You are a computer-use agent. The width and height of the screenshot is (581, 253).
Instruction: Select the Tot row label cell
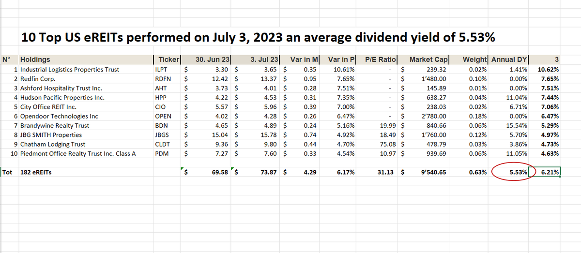tap(10, 172)
